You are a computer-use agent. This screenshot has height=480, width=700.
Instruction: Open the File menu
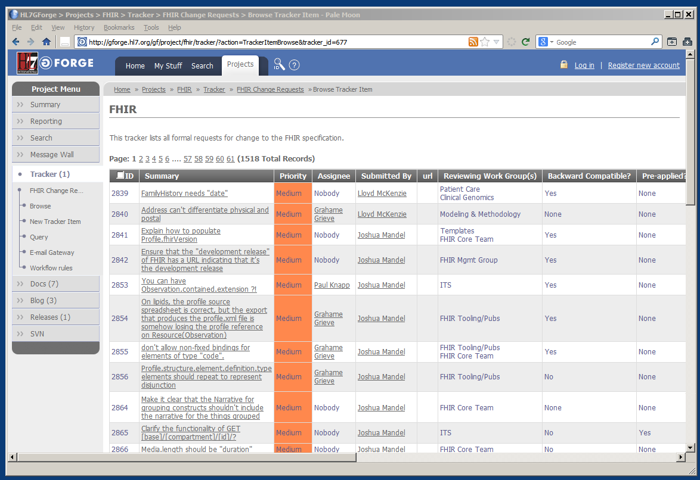[17, 27]
